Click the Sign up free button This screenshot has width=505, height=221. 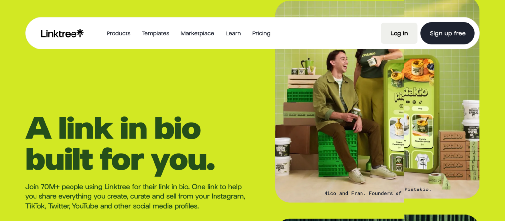click(x=447, y=33)
